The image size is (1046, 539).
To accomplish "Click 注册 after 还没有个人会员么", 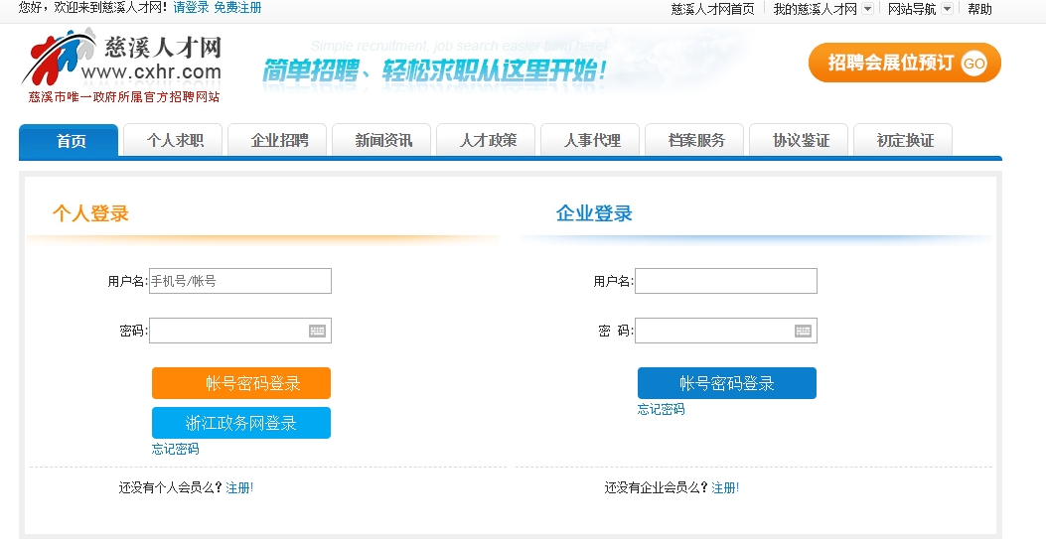I will (x=239, y=487).
